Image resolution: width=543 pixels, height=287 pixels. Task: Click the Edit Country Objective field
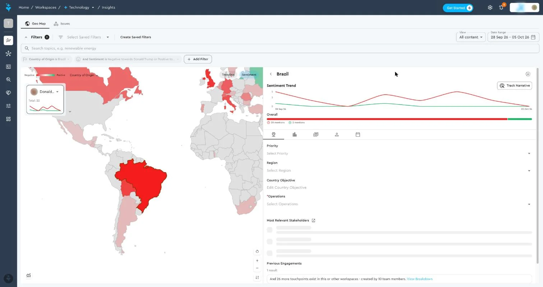point(399,187)
